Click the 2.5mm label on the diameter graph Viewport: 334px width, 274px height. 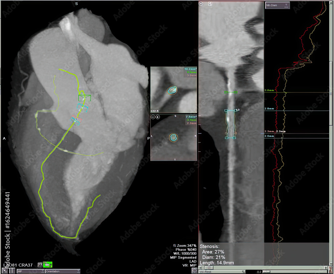[269, 136]
